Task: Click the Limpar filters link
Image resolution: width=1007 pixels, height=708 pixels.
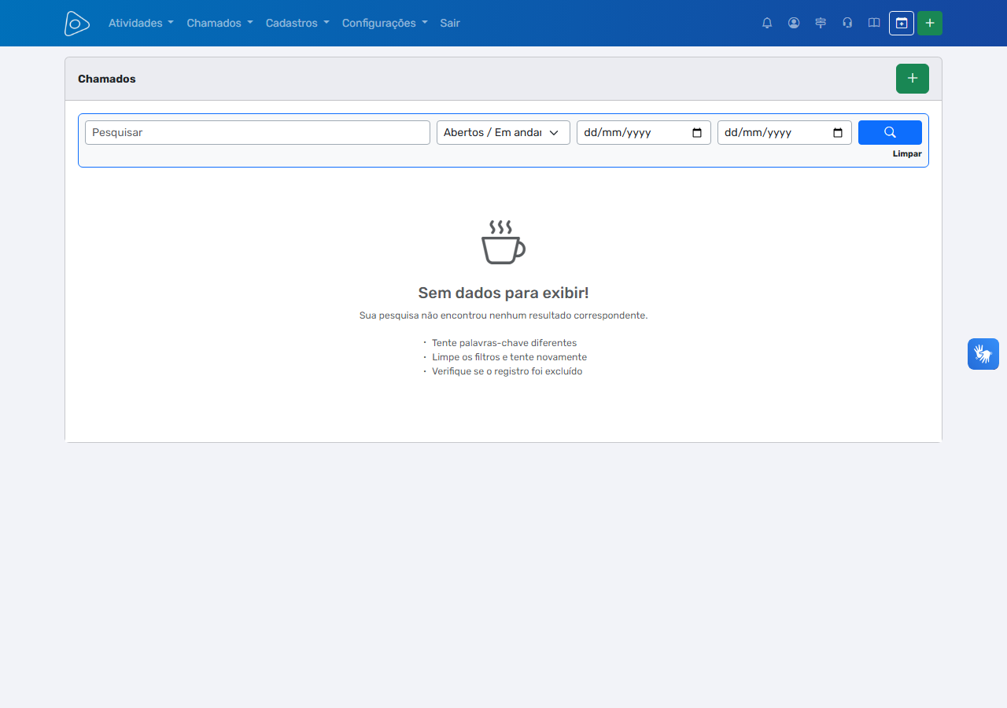Action: tap(907, 154)
